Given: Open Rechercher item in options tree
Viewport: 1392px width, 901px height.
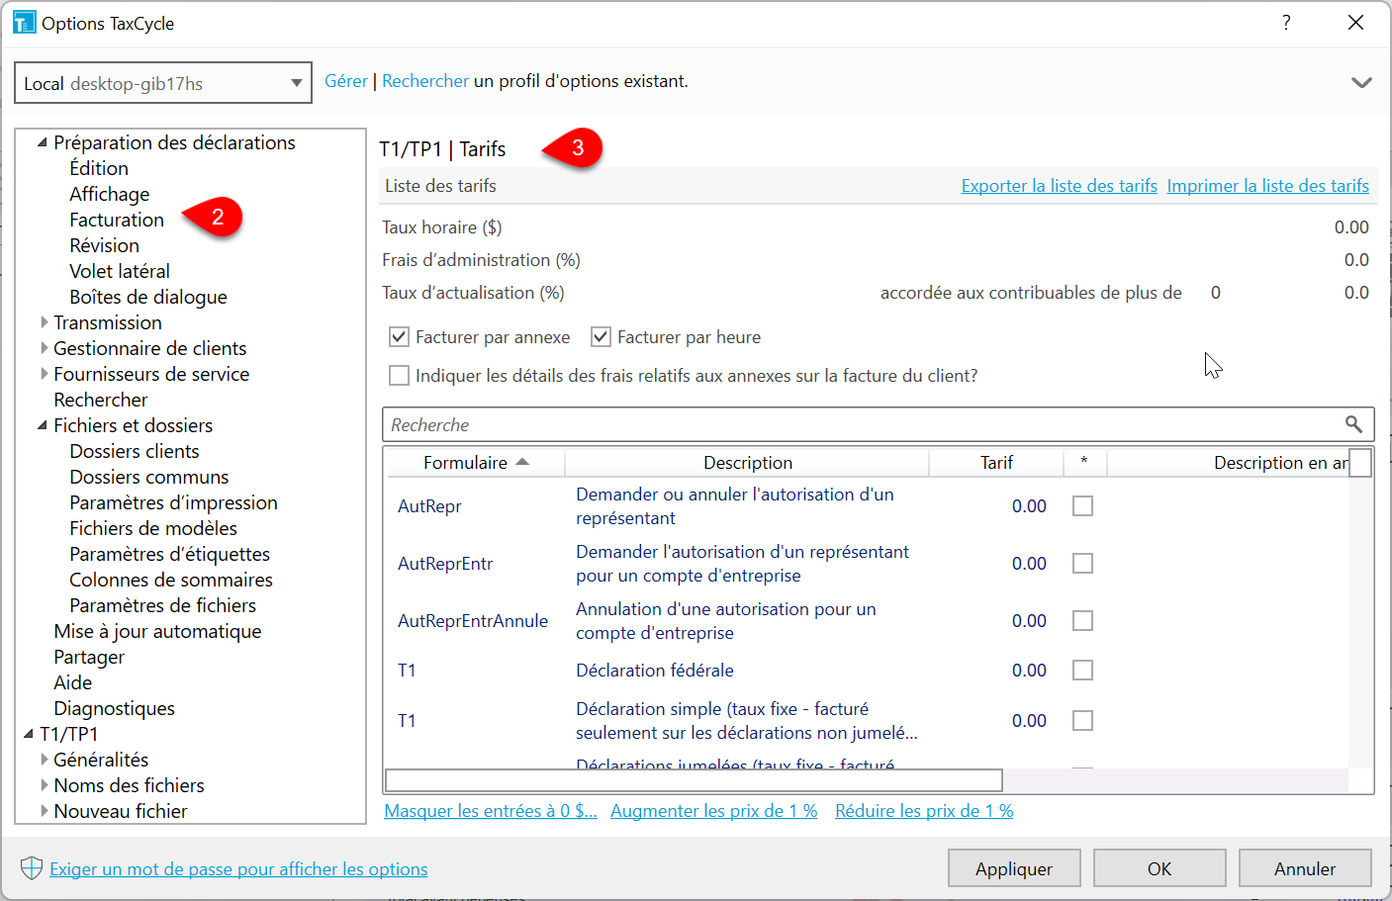Looking at the screenshot, I should (101, 400).
